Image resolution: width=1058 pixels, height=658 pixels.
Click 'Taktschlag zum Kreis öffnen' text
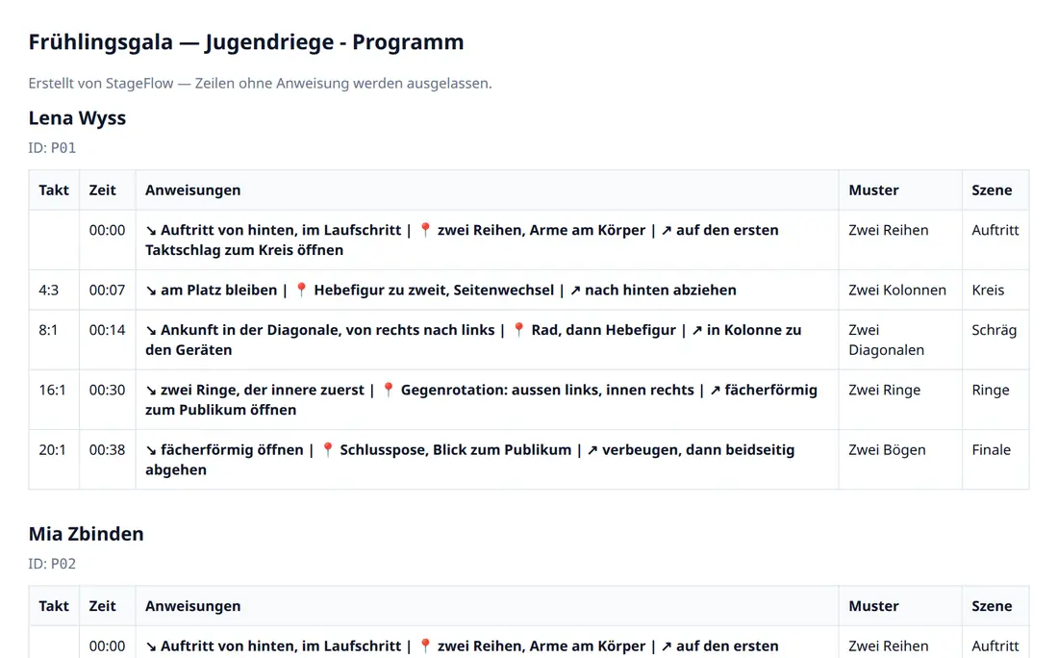click(244, 250)
